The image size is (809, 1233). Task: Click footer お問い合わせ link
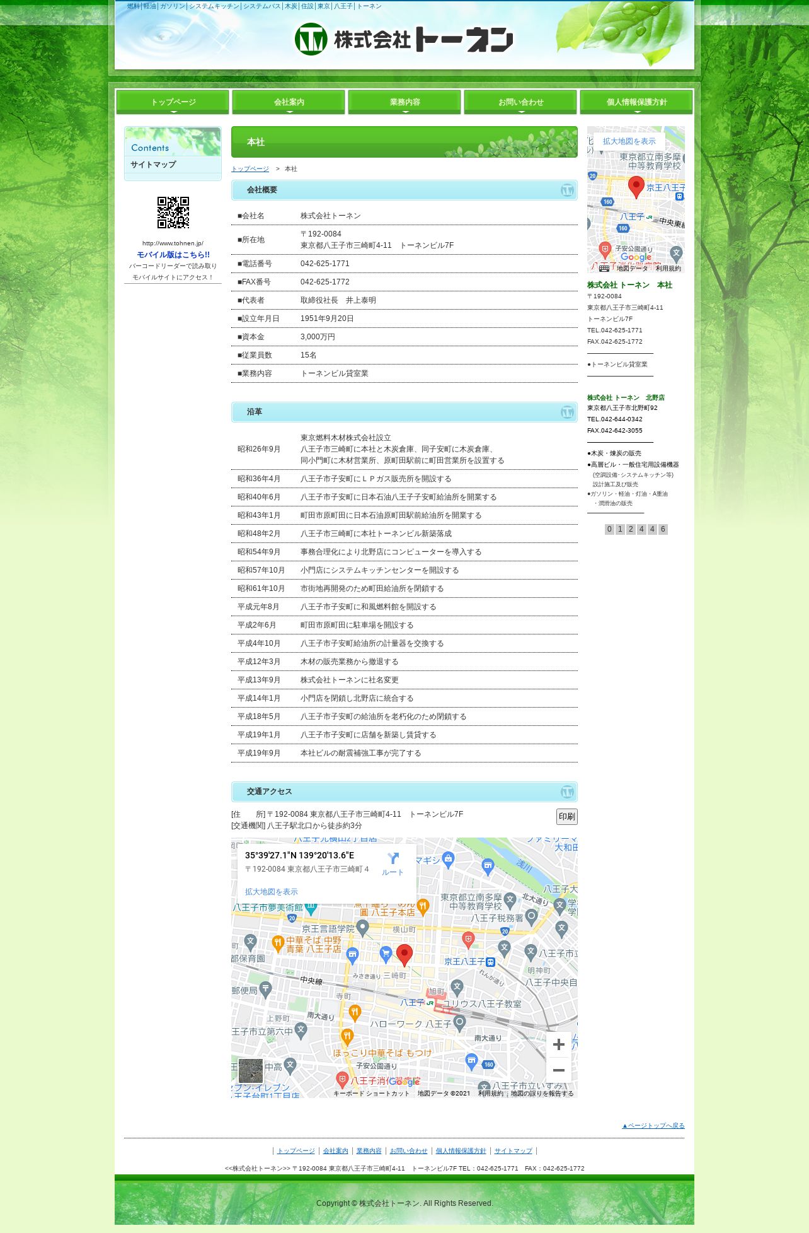pyautogui.click(x=408, y=1151)
